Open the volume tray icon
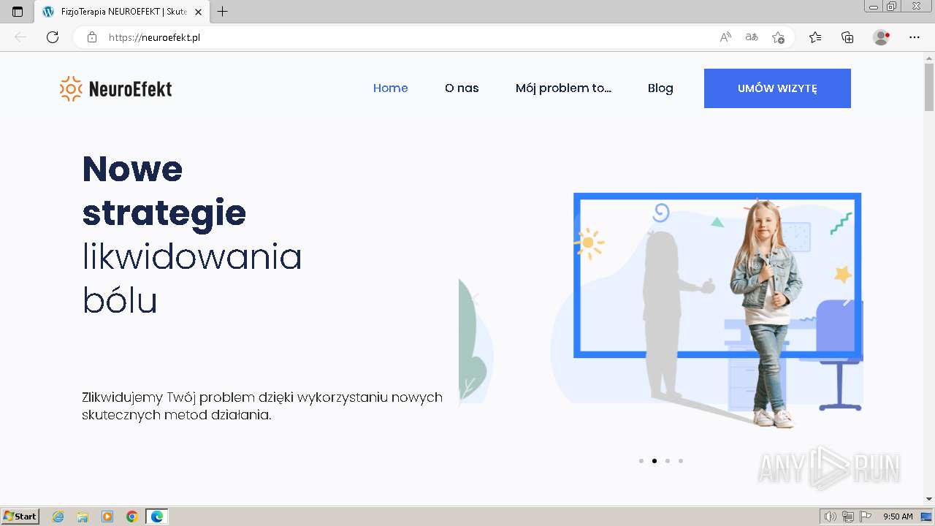The image size is (935, 526). point(831,517)
